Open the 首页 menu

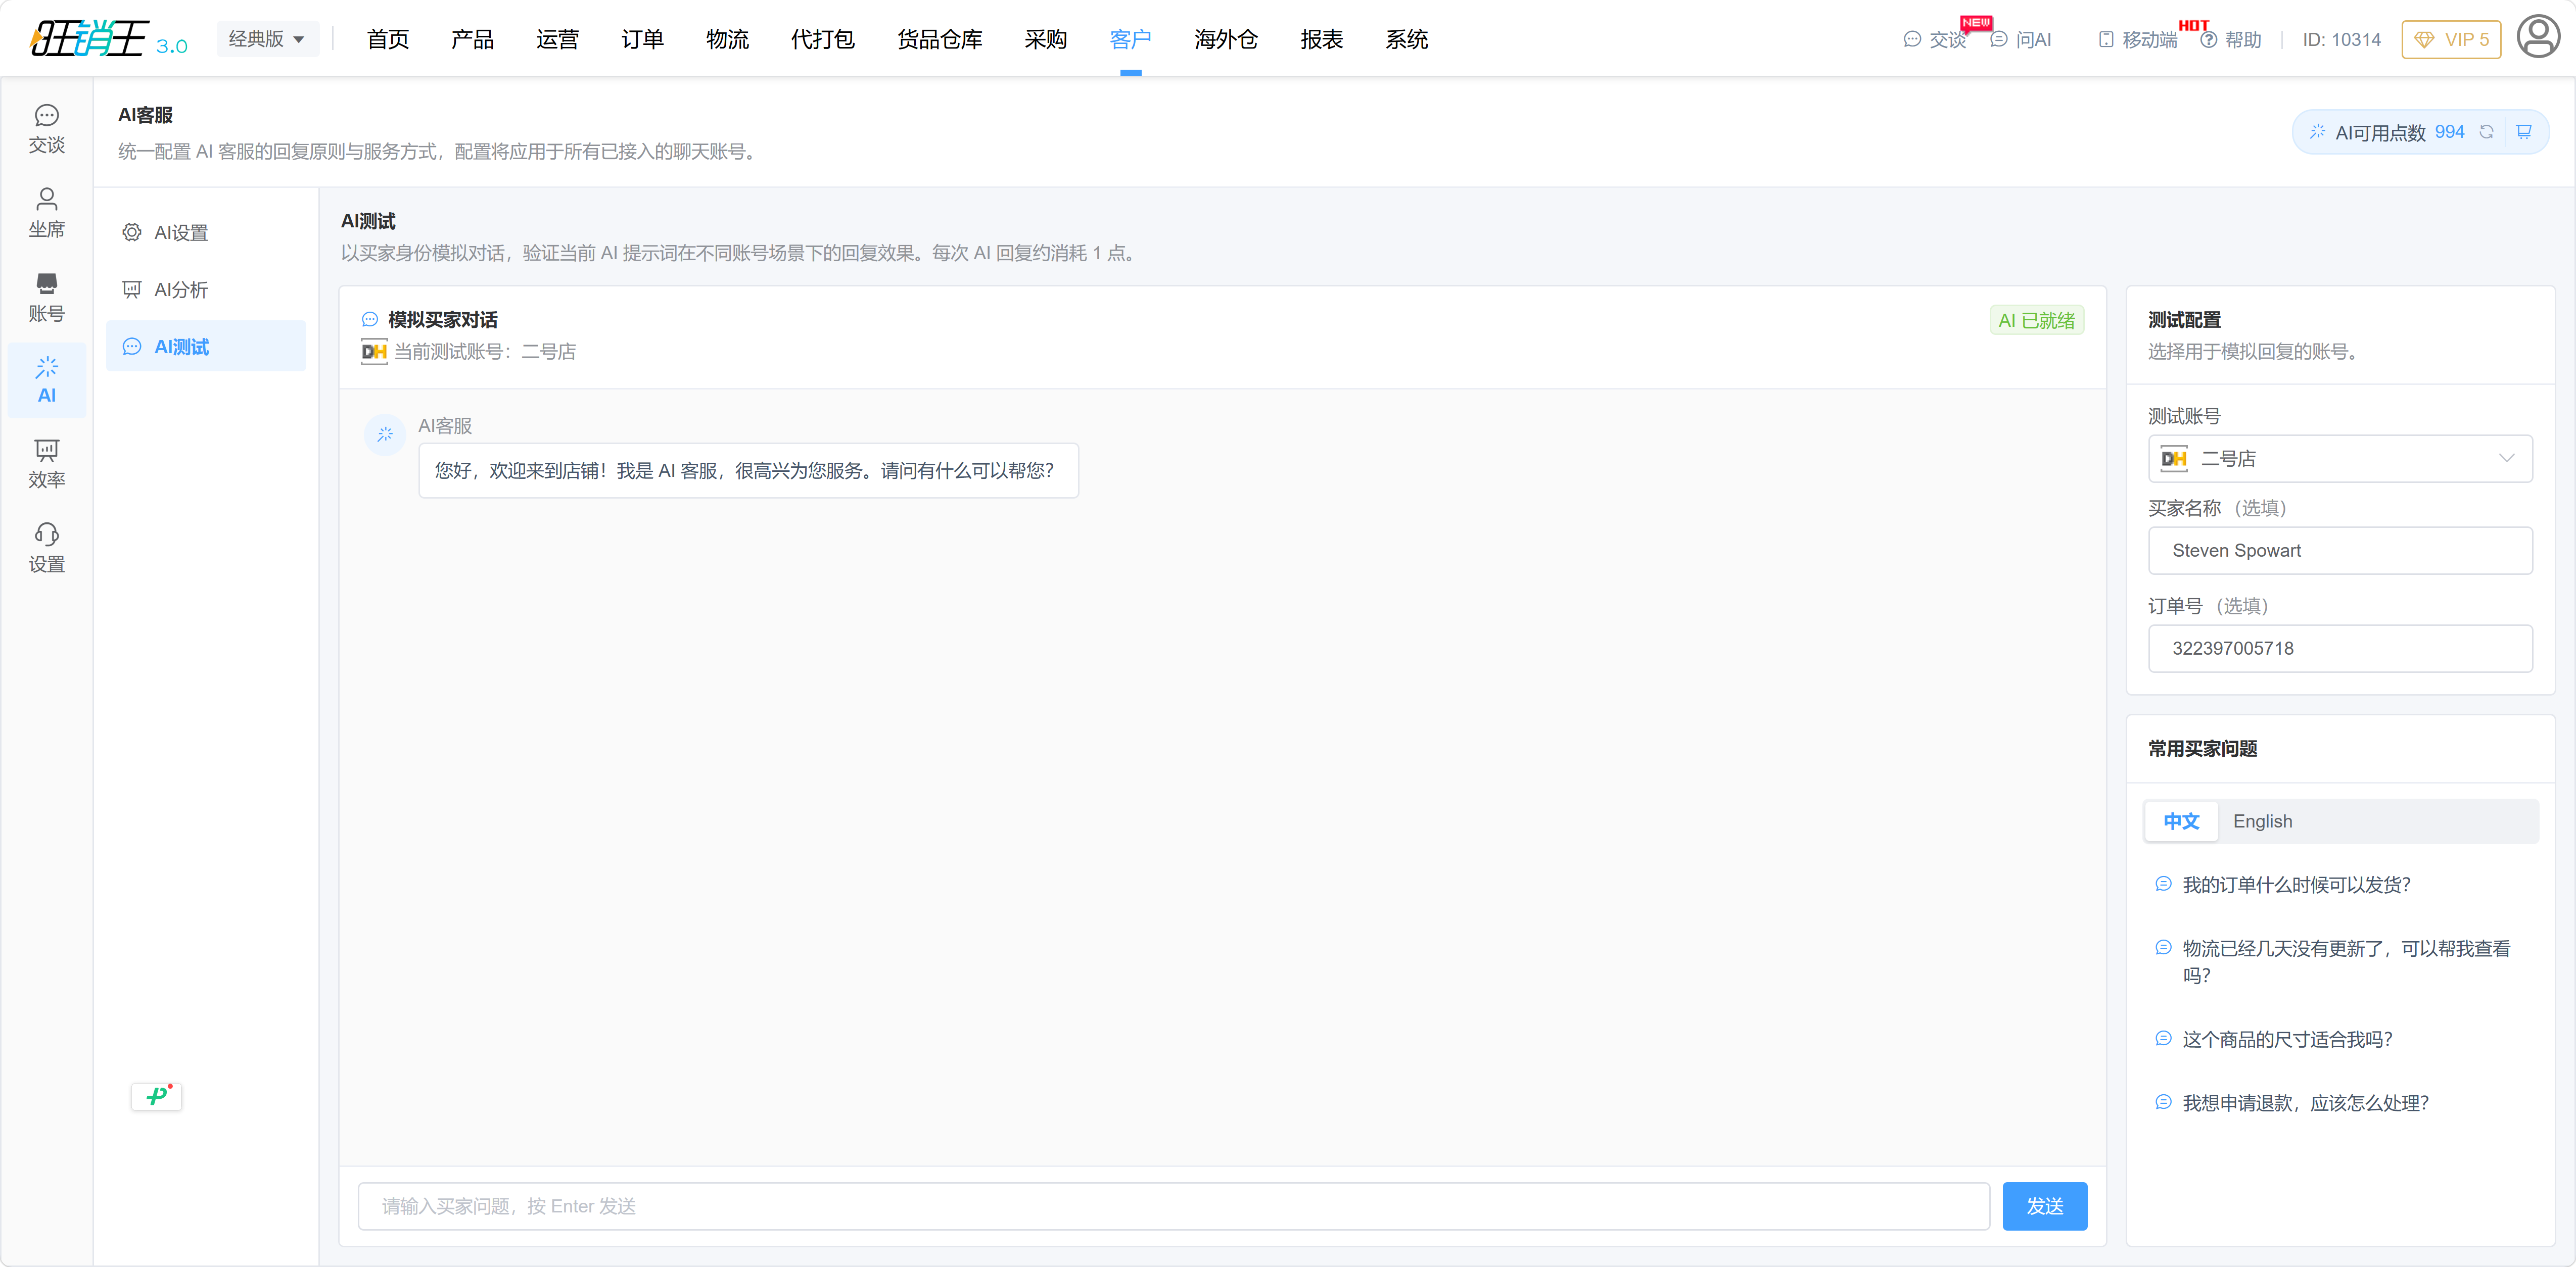388,39
